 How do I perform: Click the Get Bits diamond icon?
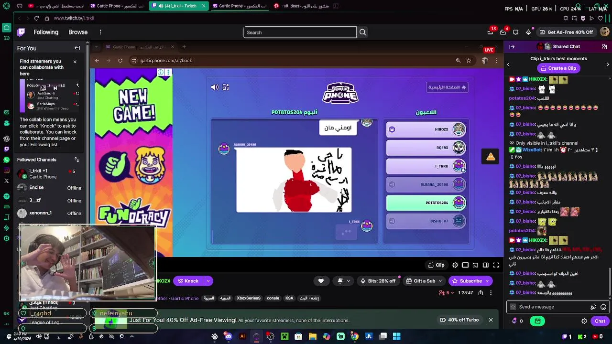coord(528,32)
